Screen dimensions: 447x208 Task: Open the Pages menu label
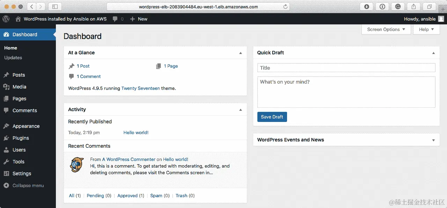click(20, 99)
